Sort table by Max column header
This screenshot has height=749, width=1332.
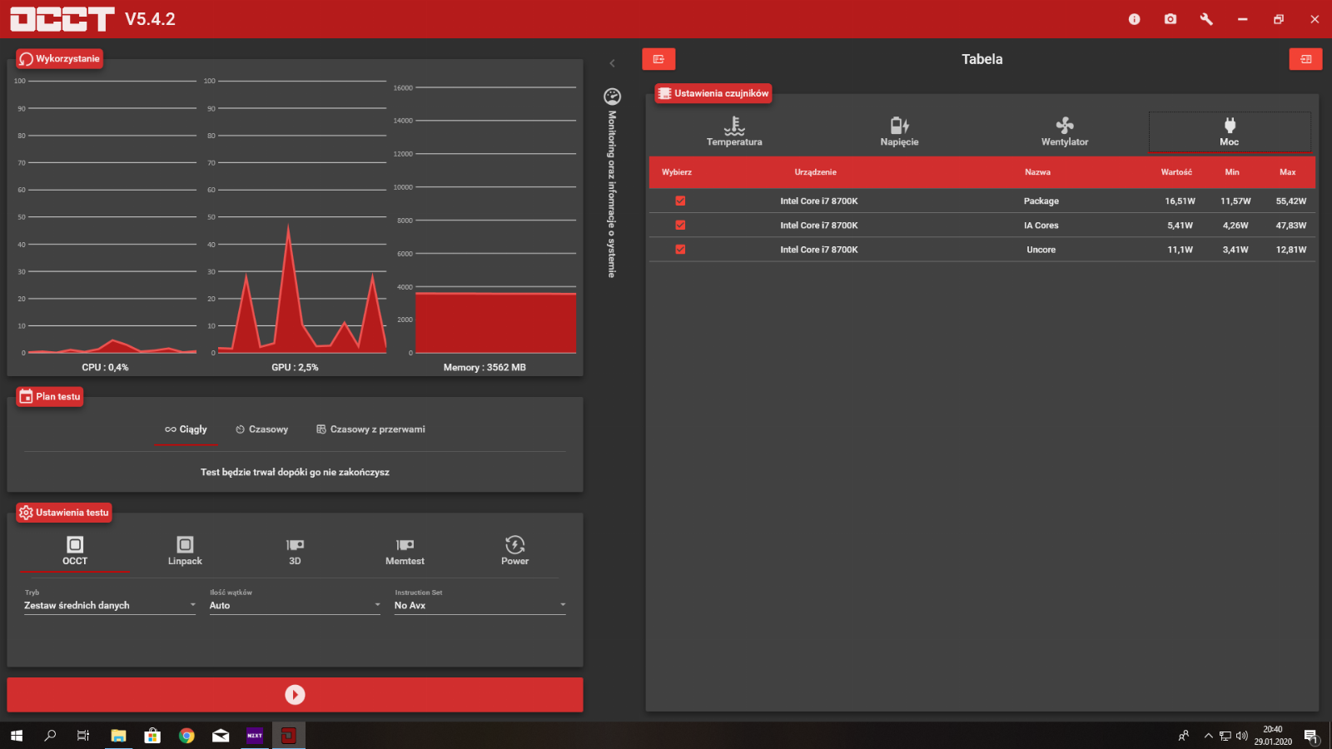(1287, 172)
